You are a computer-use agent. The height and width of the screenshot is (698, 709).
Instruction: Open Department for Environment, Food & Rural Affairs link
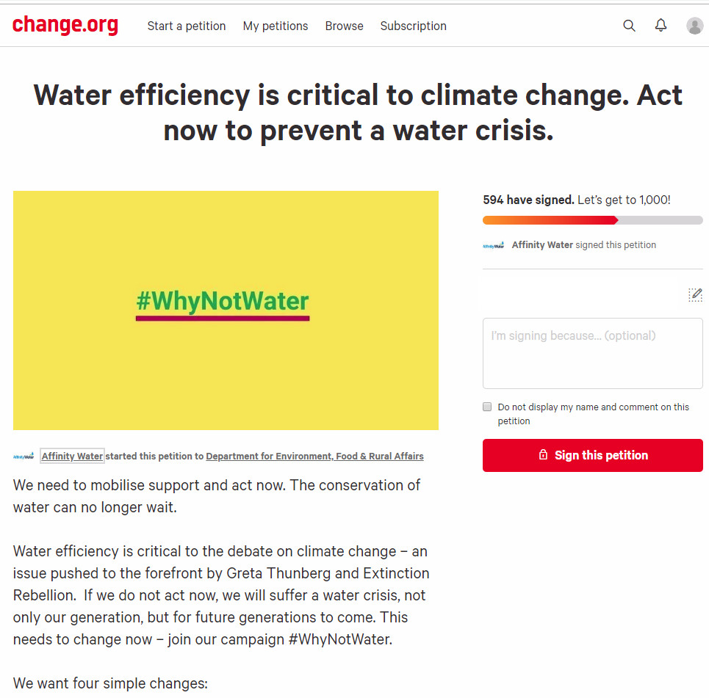314,457
